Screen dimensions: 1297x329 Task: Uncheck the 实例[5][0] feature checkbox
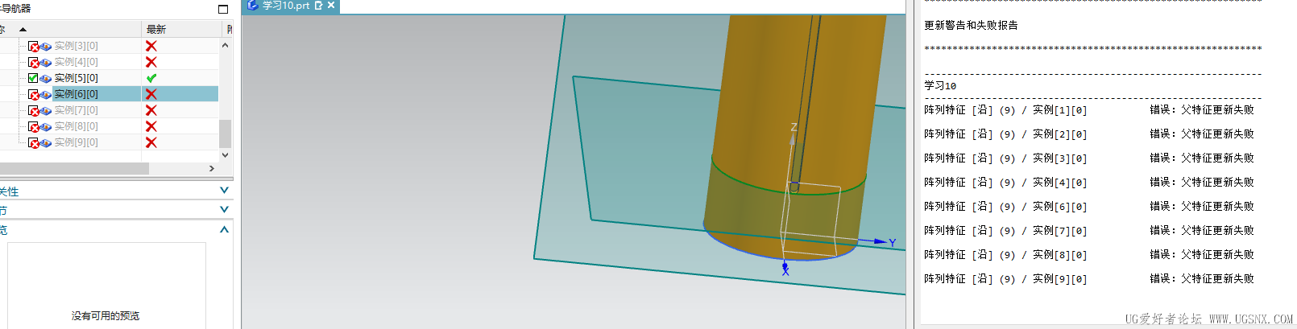click(x=33, y=78)
